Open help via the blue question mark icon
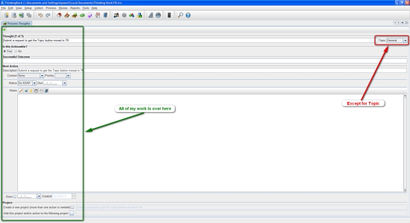The image size is (410, 223). tap(188, 16)
